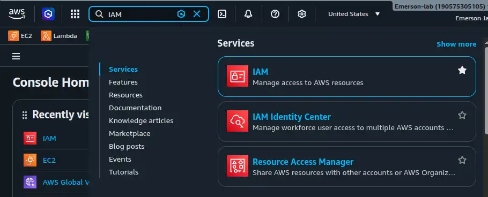This screenshot has width=488, height=197.
Task: Toggle the hamburger side navigation menu
Action: coord(16,56)
